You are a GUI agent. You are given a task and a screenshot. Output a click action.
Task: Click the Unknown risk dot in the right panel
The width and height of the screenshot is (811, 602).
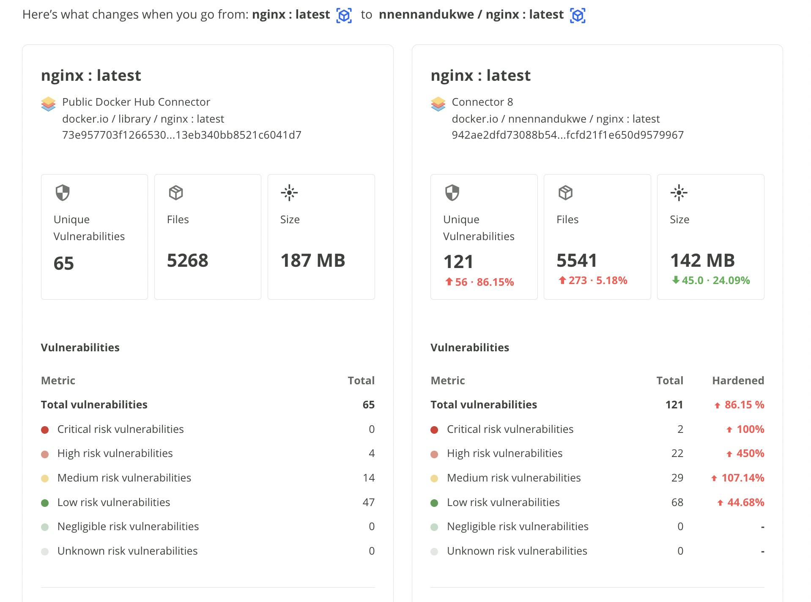click(434, 552)
